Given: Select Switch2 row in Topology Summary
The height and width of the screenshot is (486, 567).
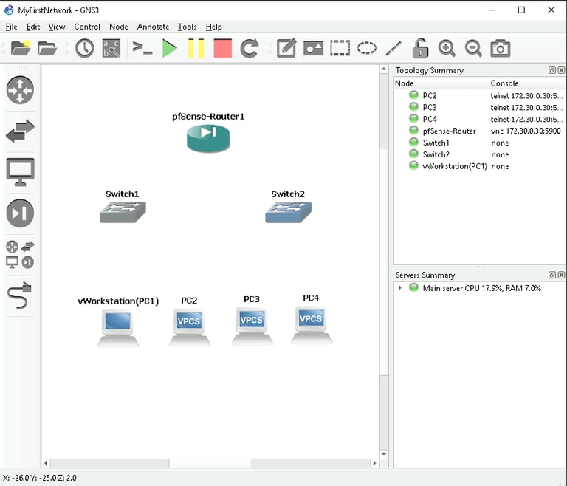Looking at the screenshot, I should tap(479, 154).
